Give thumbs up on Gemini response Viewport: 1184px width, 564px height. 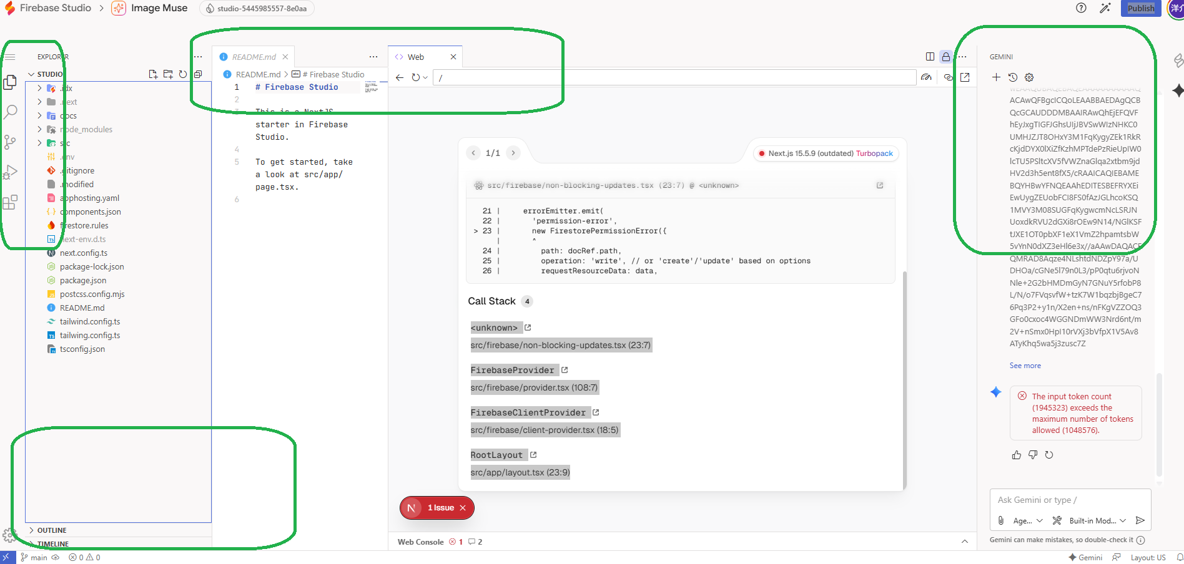pos(1017,455)
